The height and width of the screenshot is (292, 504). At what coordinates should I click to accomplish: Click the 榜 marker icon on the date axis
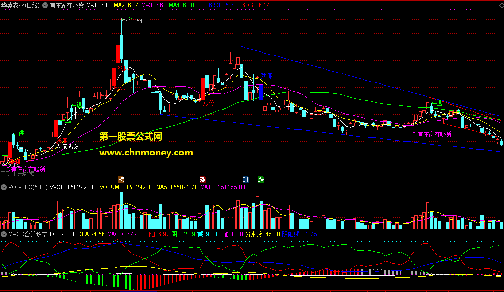point(121,179)
